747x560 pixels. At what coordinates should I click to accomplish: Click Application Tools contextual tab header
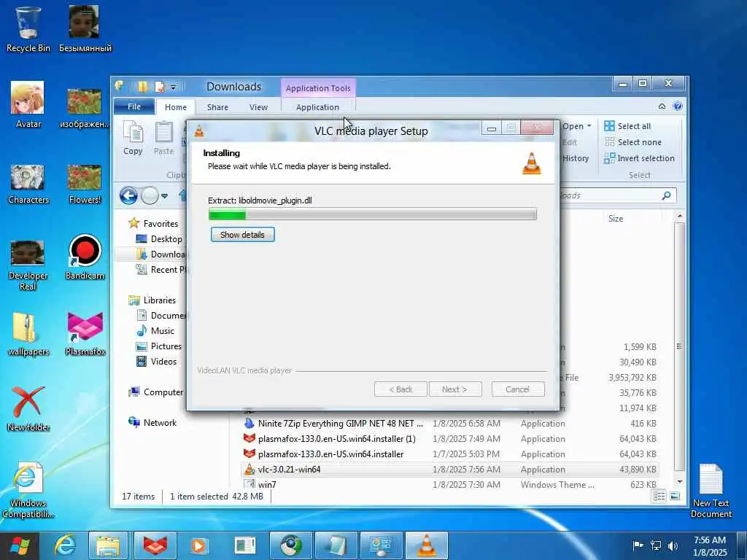coord(318,88)
